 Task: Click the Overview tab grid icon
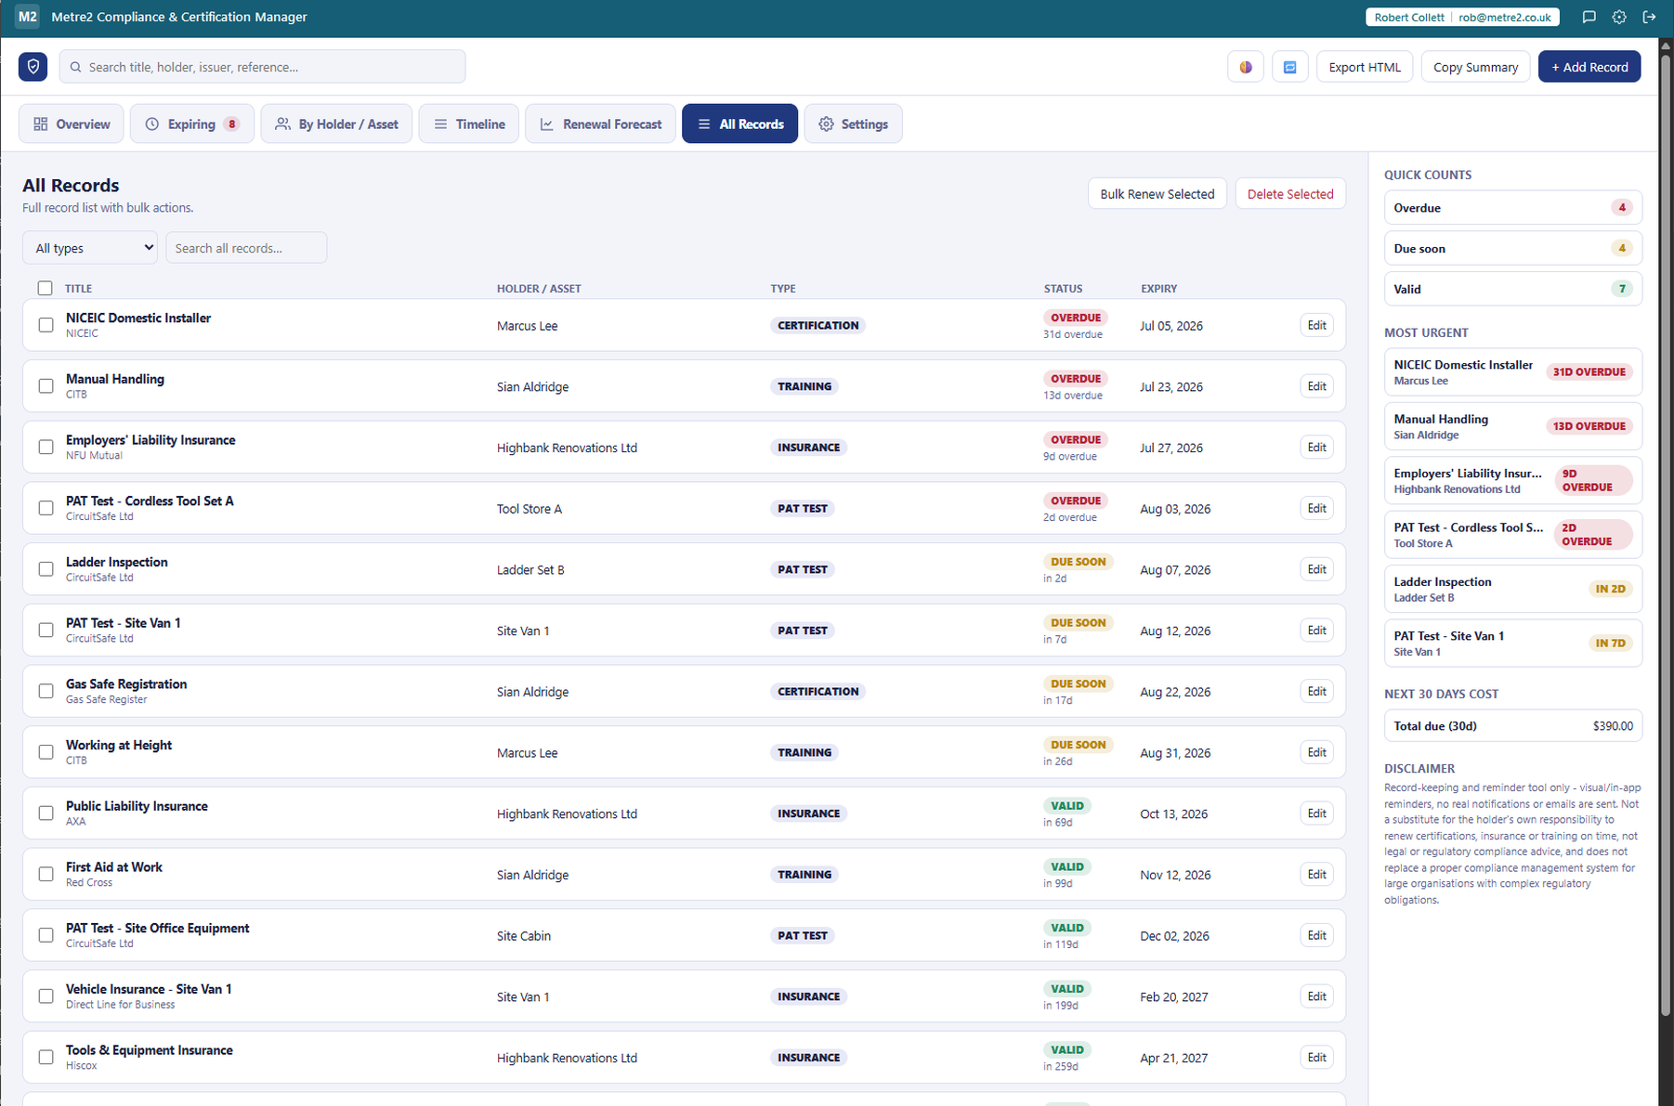41,124
